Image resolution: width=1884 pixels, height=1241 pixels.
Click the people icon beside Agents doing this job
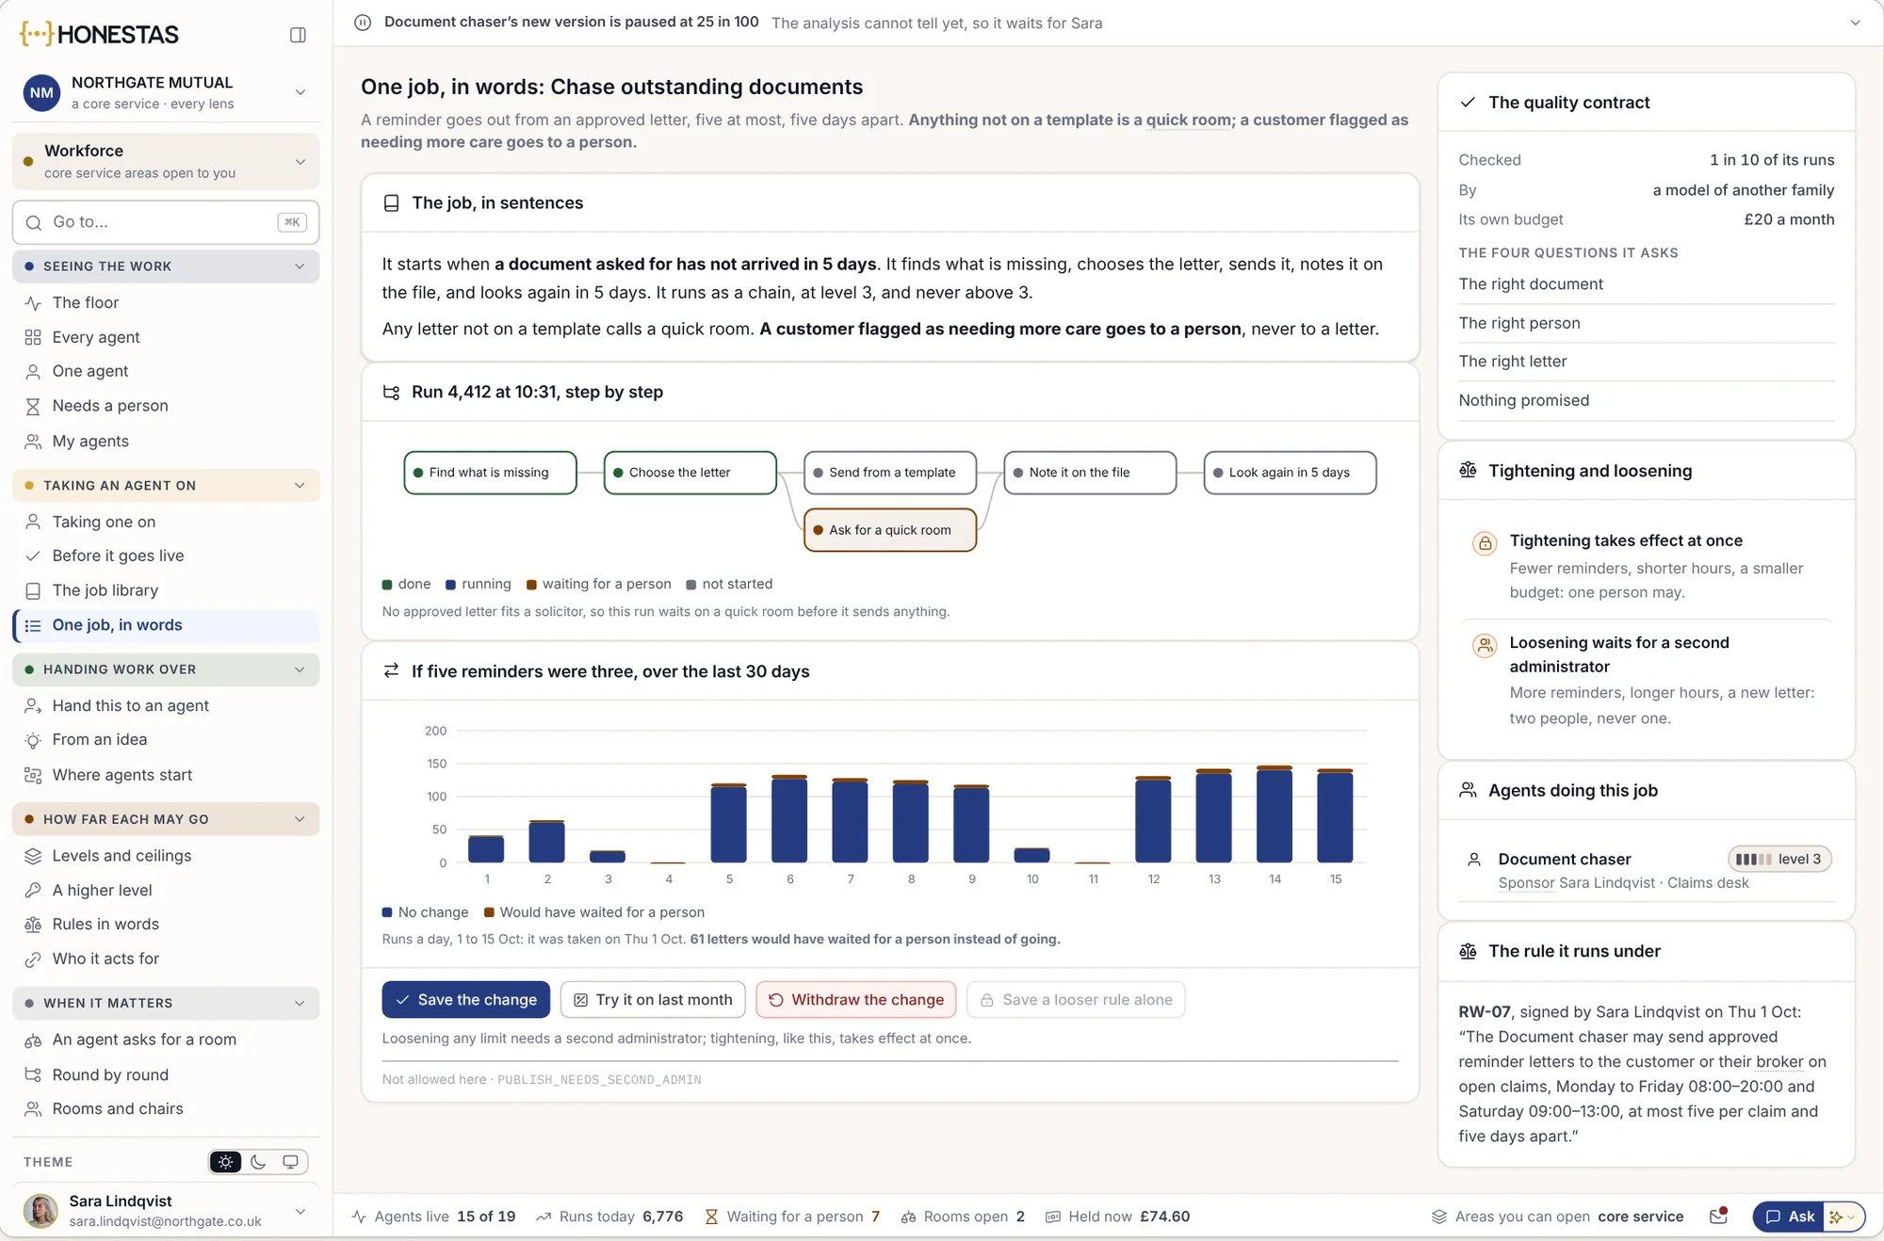pyautogui.click(x=1468, y=790)
